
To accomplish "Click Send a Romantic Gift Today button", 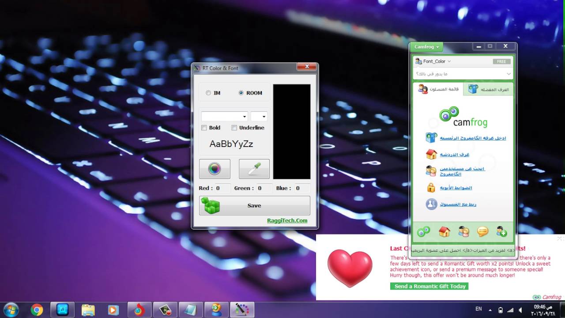I will point(429,286).
